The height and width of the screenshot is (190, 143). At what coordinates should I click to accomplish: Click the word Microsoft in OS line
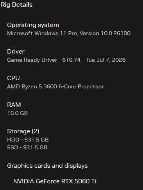pyautogui.click(x=20, y=33)
